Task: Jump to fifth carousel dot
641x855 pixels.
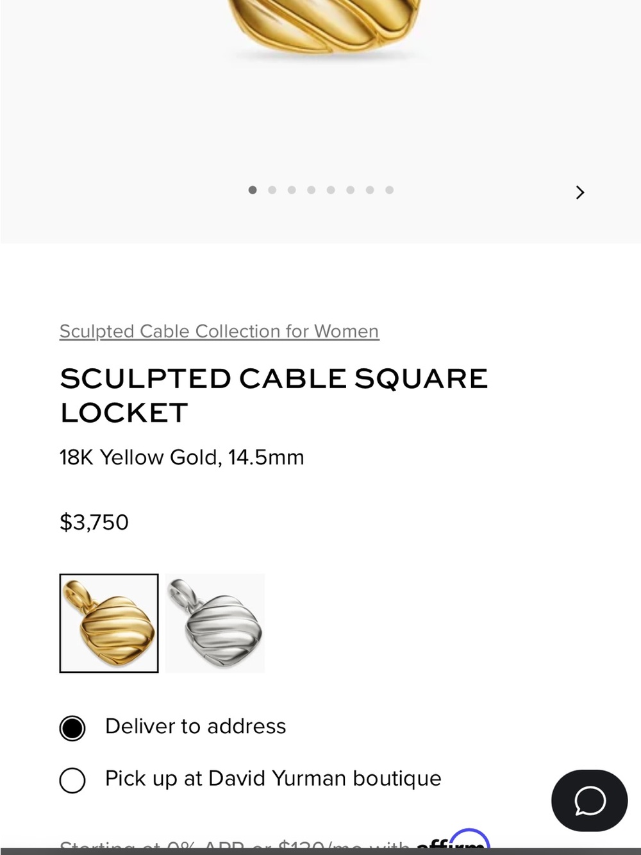Action: pos(331,190)
